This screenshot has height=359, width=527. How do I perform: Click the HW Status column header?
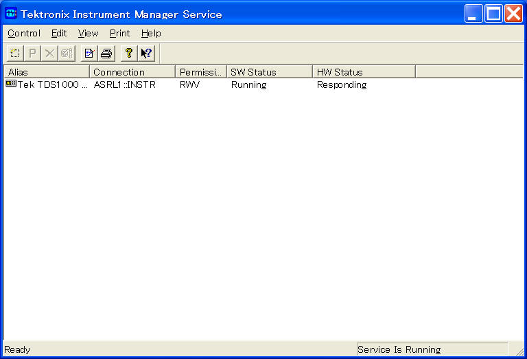(364, 72)
